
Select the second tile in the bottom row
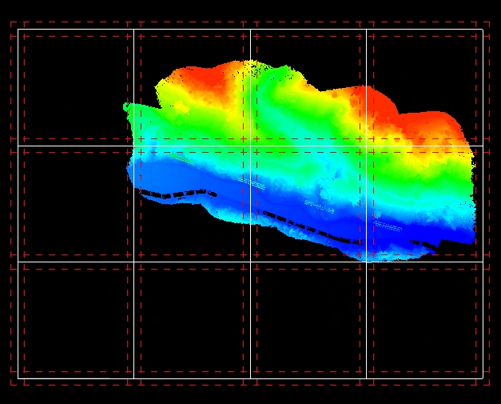(x=192, y=319)
